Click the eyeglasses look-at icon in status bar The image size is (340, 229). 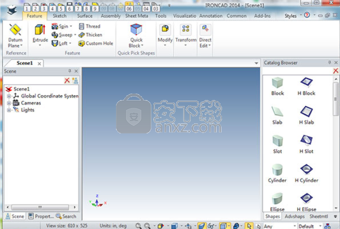click(x=211, y=226)
